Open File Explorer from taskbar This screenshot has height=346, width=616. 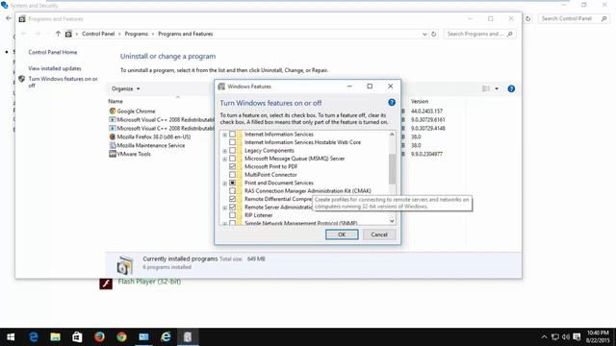click(x=56, y=337)
